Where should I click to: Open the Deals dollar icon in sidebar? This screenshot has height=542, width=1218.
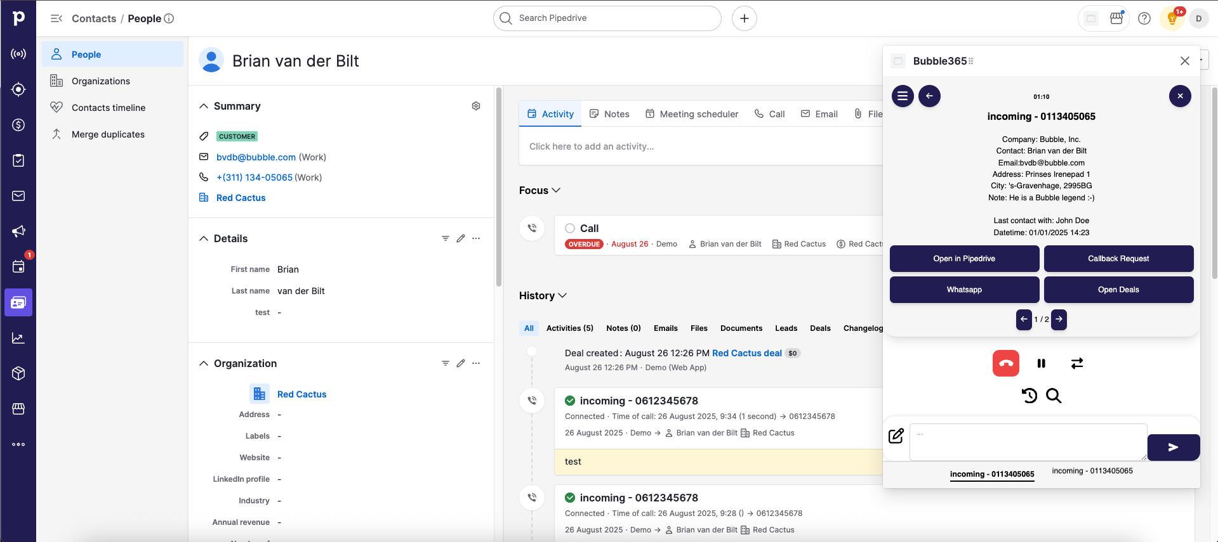click(18, 125)
